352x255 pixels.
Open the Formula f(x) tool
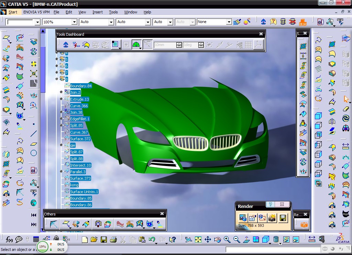9,240
